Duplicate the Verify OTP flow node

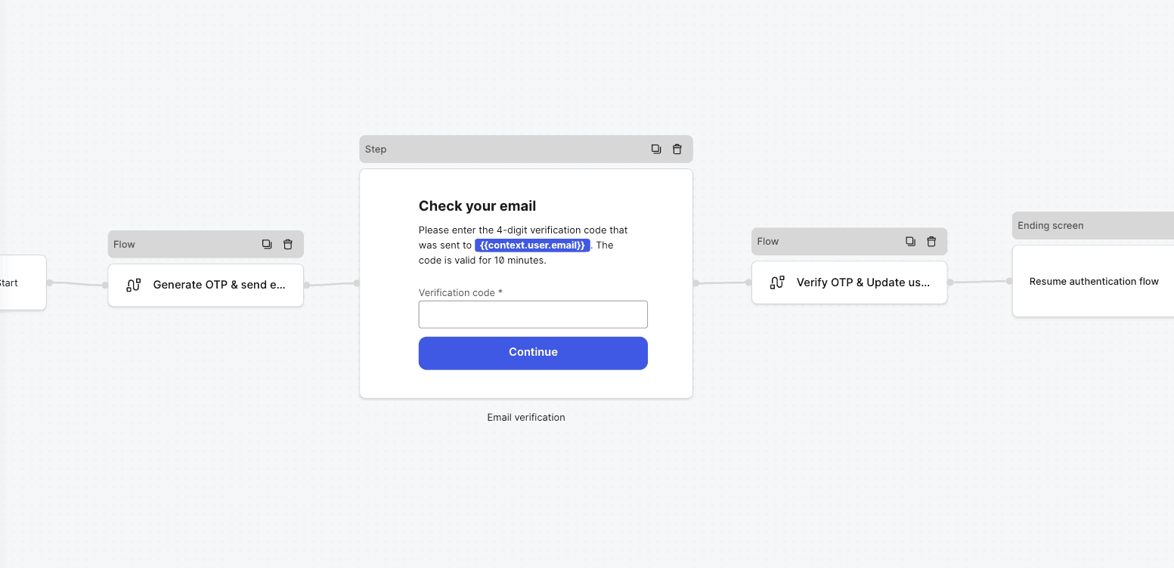(x=910, y=241)
